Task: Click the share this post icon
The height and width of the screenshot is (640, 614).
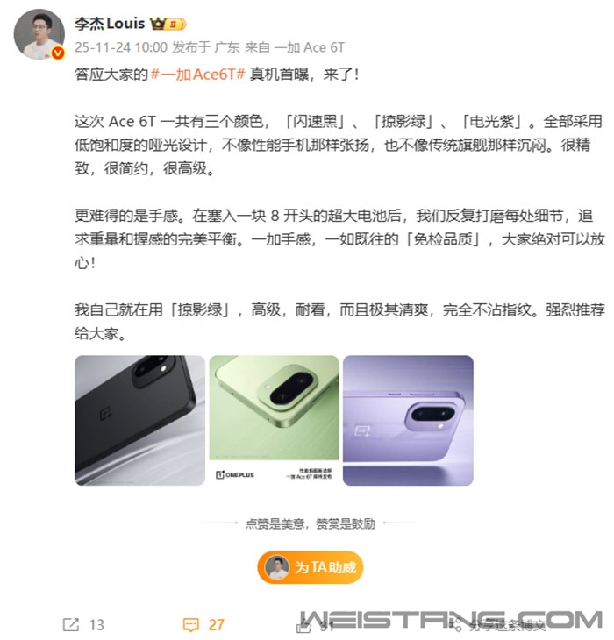Action: click(455, 625)
